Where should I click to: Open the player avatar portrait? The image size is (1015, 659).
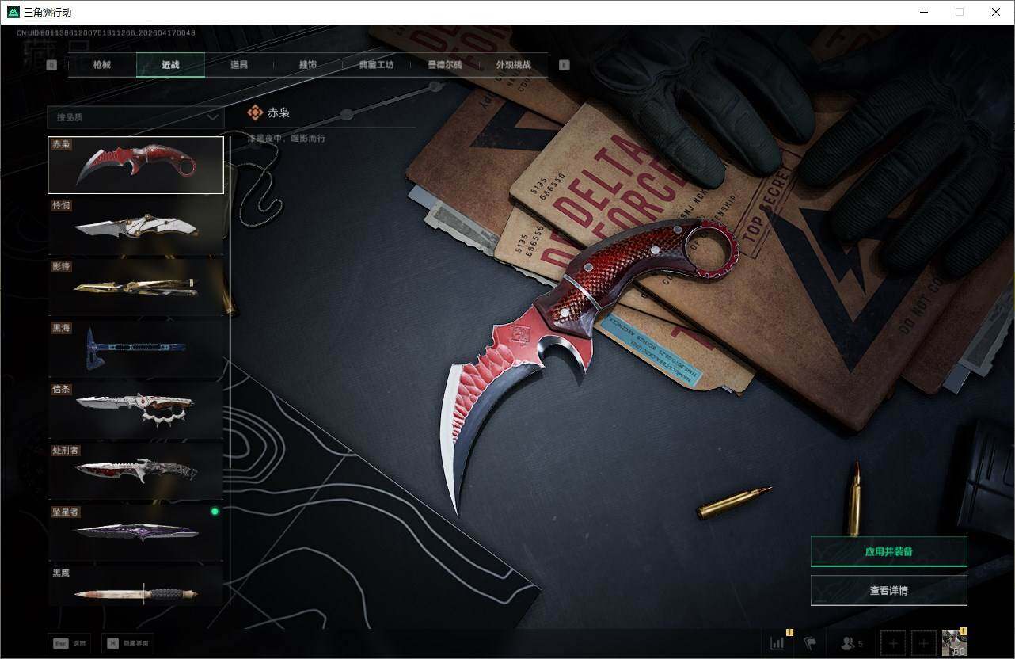pyautogui.click(x=954, y=643)
